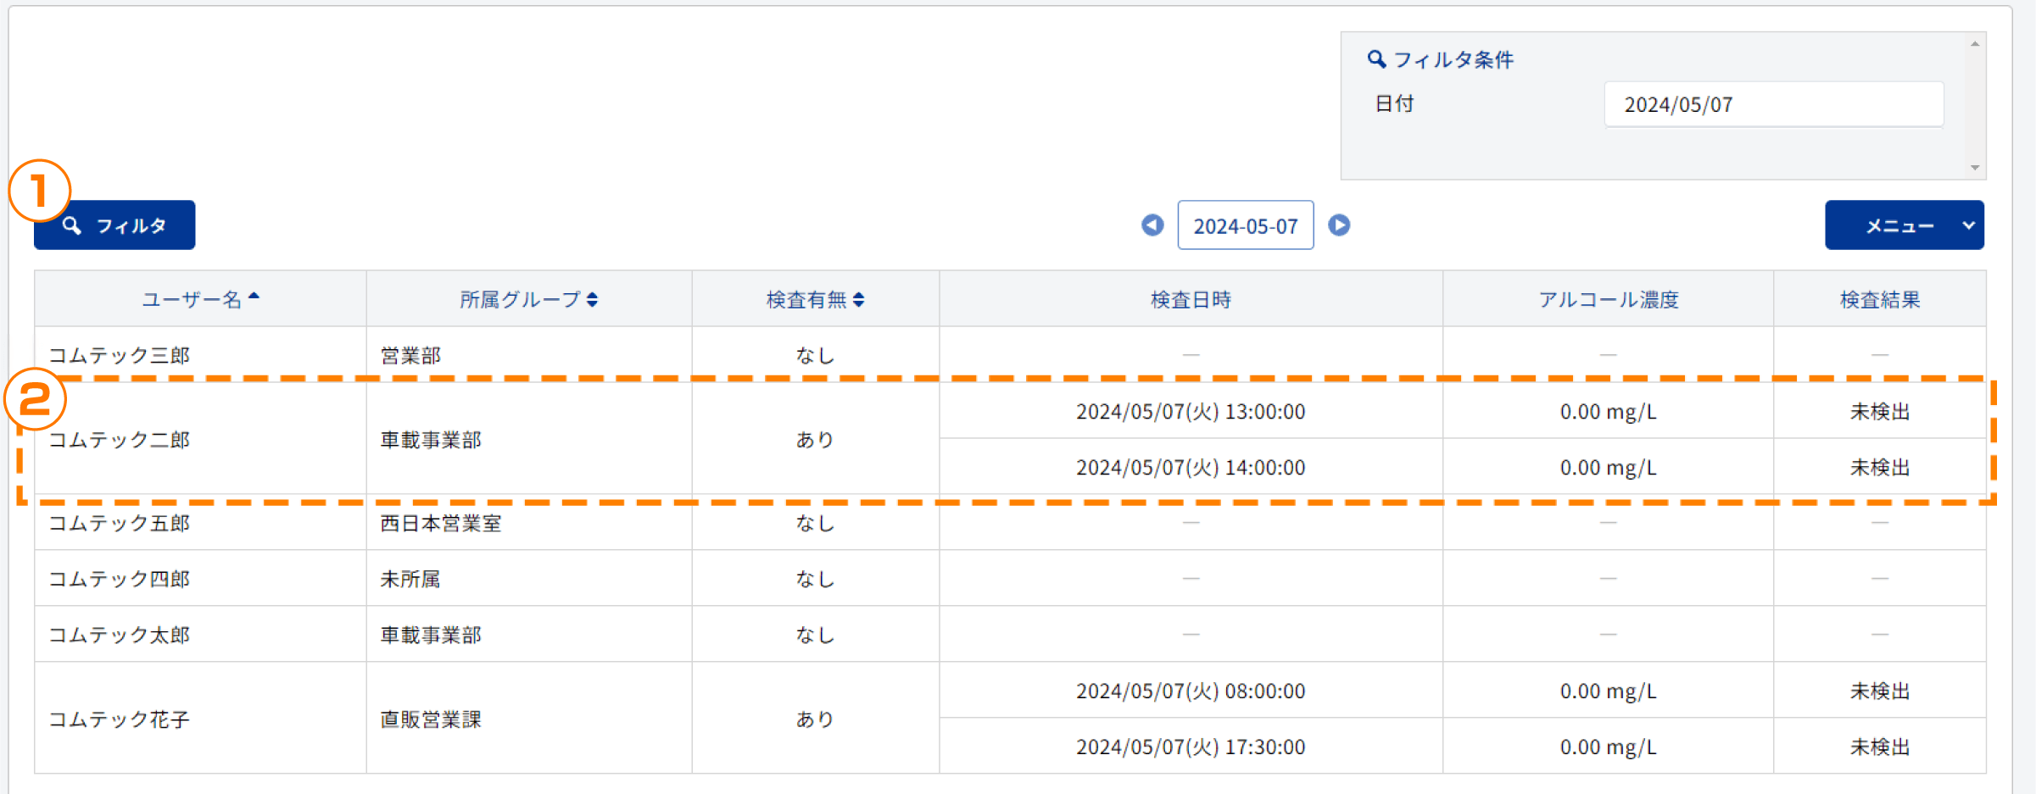Go to next day arrow icon
This screenshot has width=2036, height=794.
pos(1339,225)
